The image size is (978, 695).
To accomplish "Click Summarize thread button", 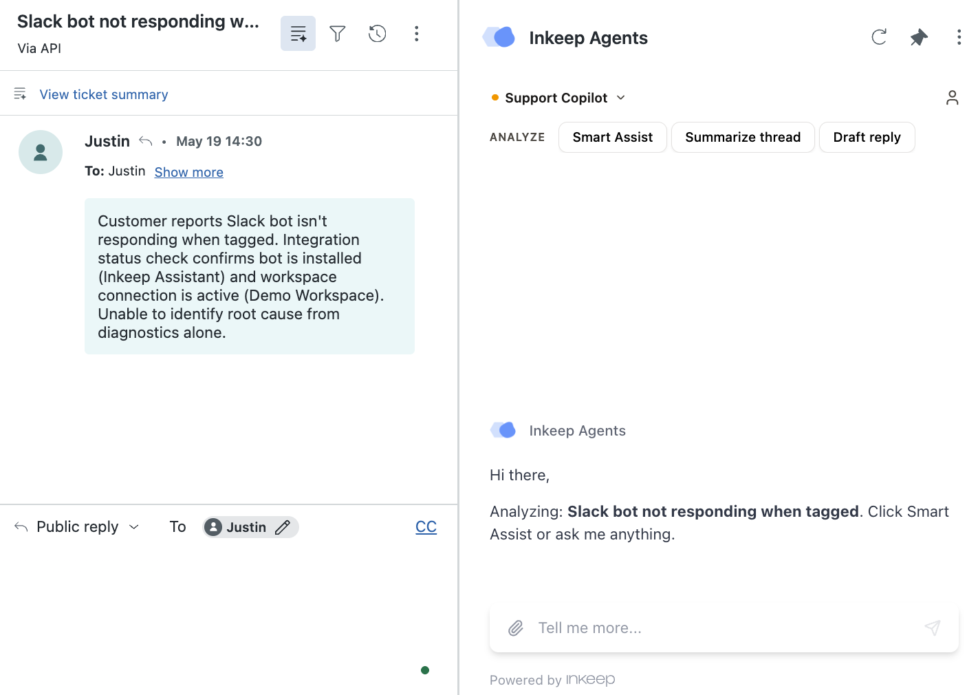I will tap(743, 138).
